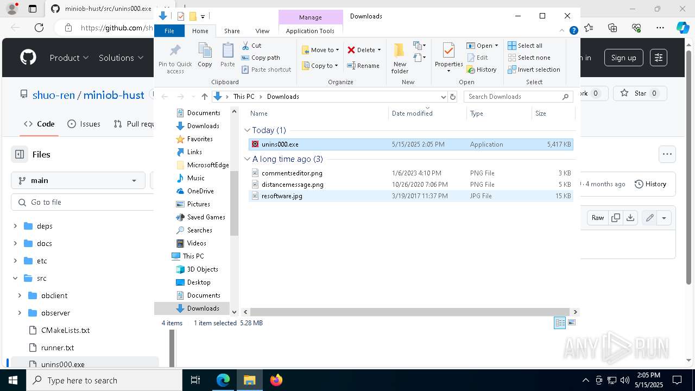Collapse the ribbon with the chevron
Viewport: 695px width, 391px height.
563,31
